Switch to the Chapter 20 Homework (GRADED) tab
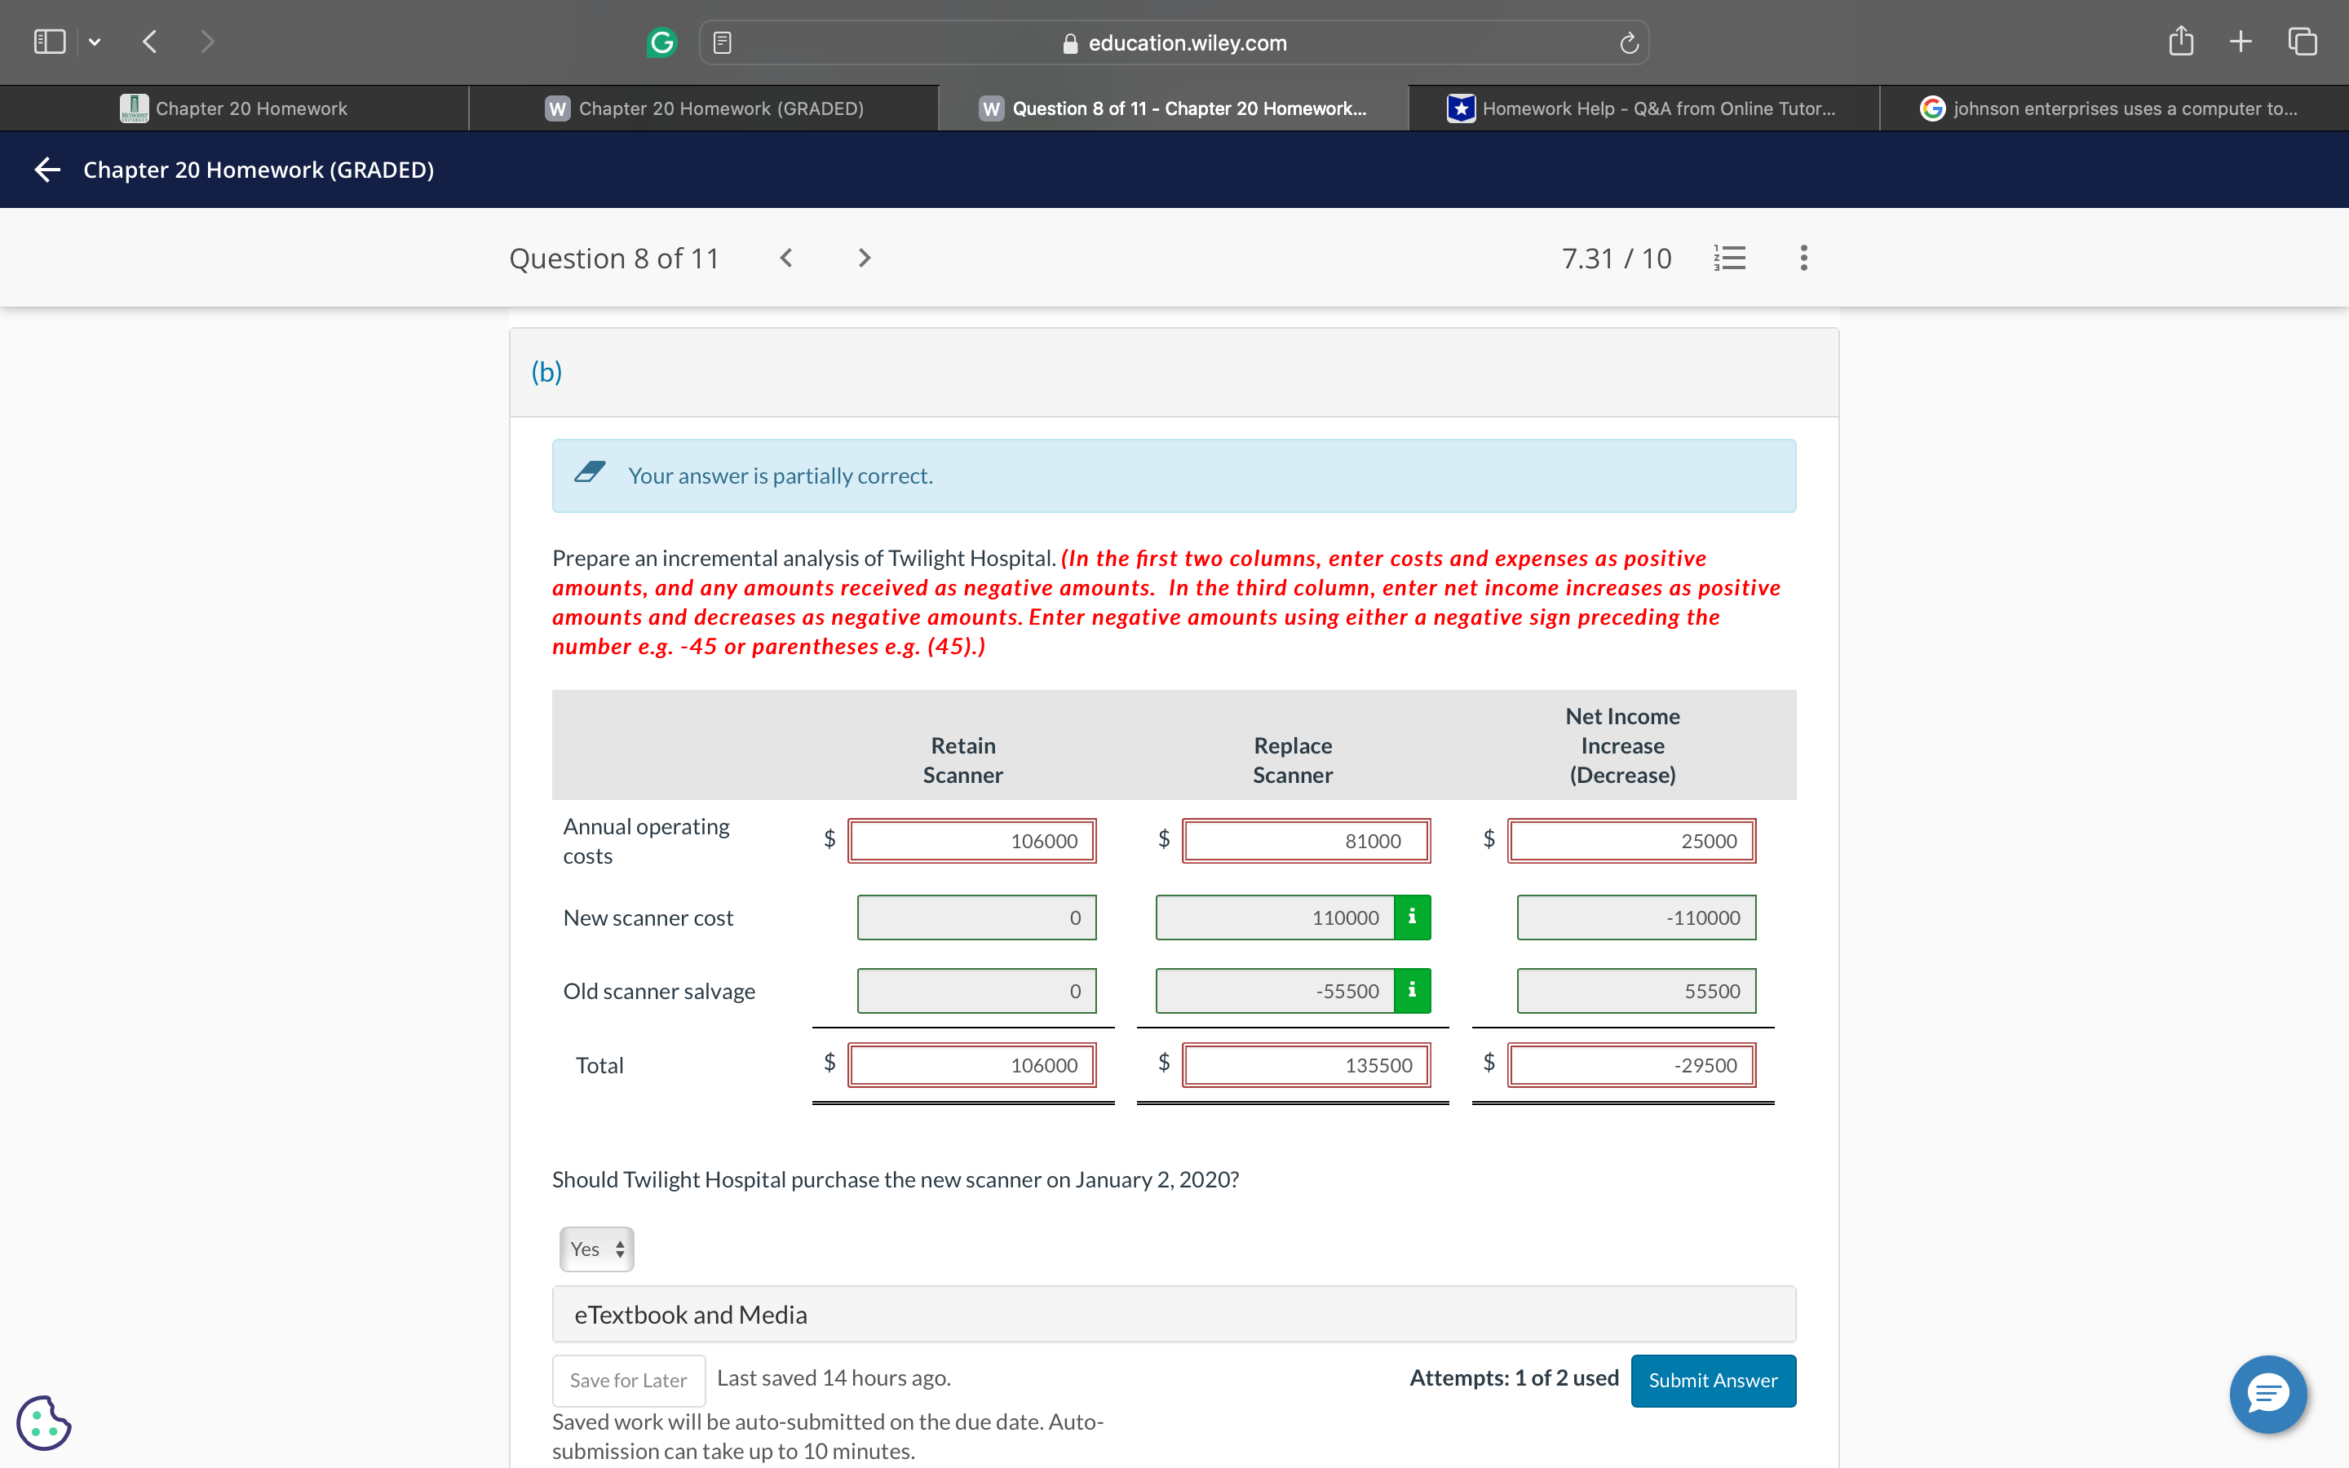Viewport: 2349px width, 1468px height. coord(704,108)
